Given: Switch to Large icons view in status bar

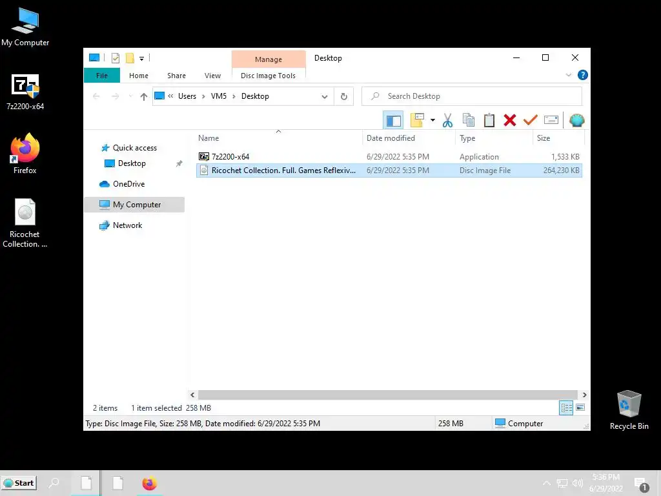Looking at the screenshot, I should [x=580, y=408].
